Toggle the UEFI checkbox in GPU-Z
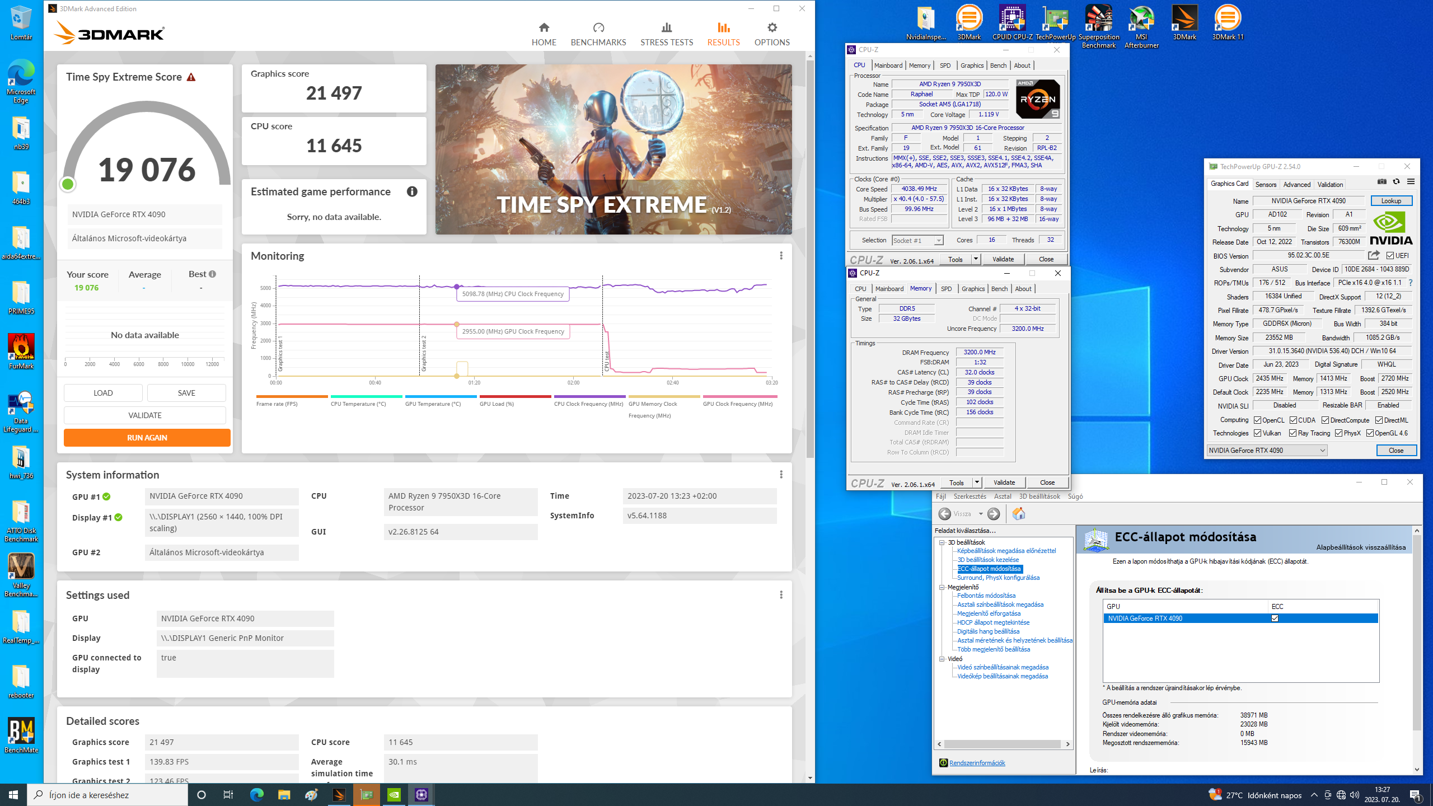The image size is (1433, 806). [x=1390, y=255]
